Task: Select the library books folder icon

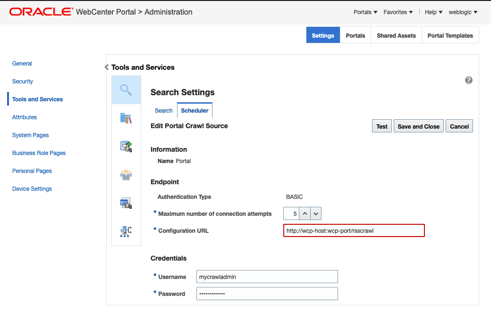Action: point(126,118)
